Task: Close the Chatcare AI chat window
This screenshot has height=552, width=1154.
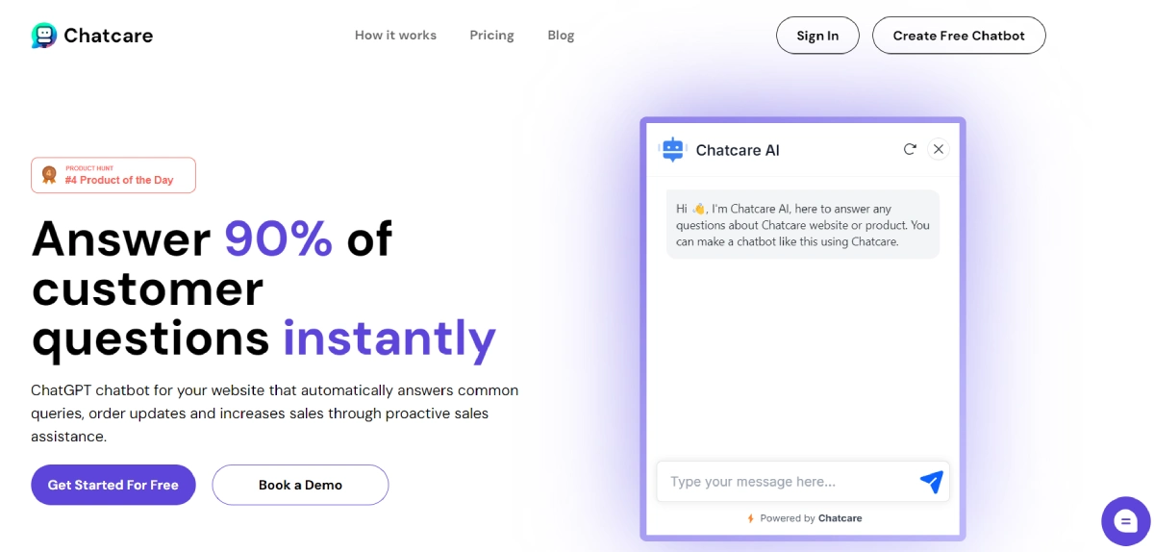Action: (x=940, y=149)
